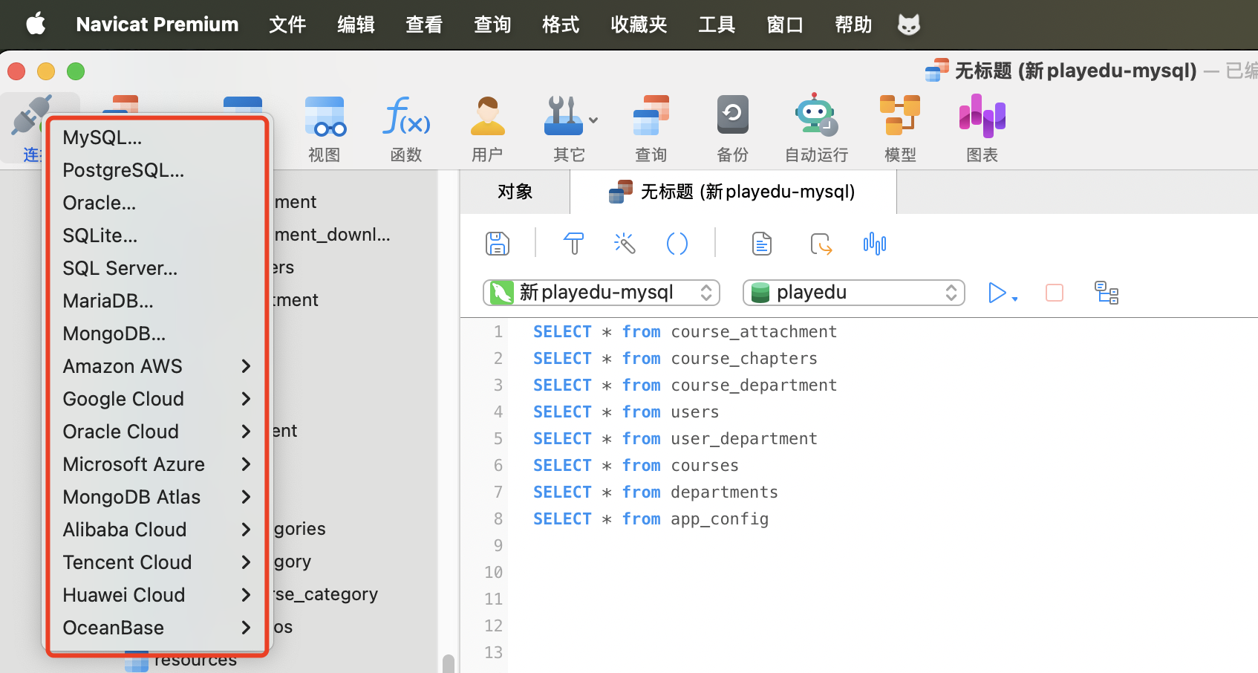1258x673 pixels.
Task: Open the 工具 (Tools) menu
Action: pos(717,25)
